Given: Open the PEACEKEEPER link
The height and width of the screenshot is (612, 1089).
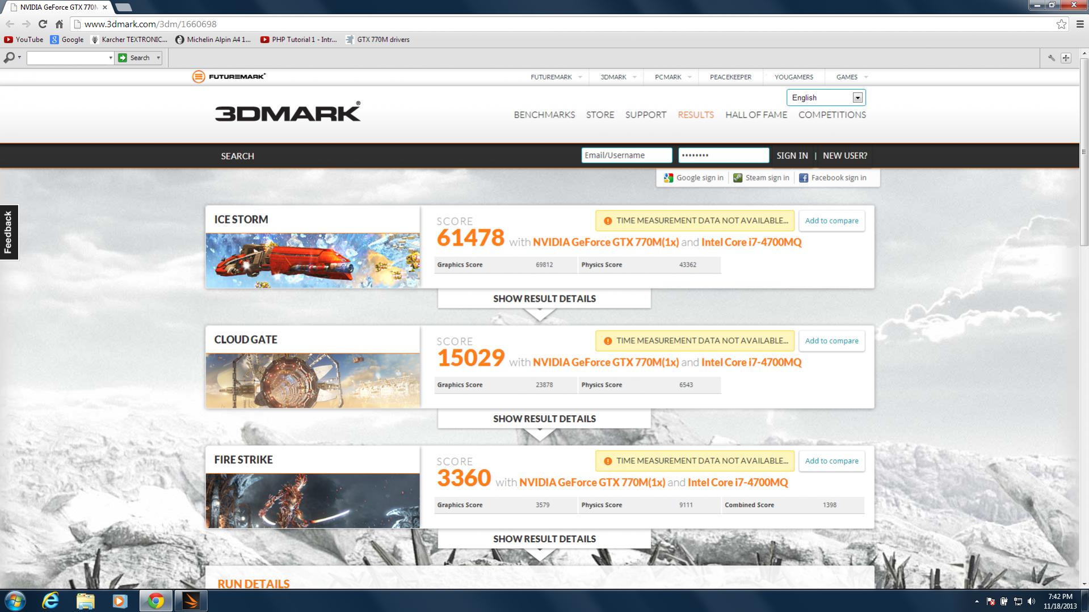Looking at the screenshot, I should click(730, 77).
